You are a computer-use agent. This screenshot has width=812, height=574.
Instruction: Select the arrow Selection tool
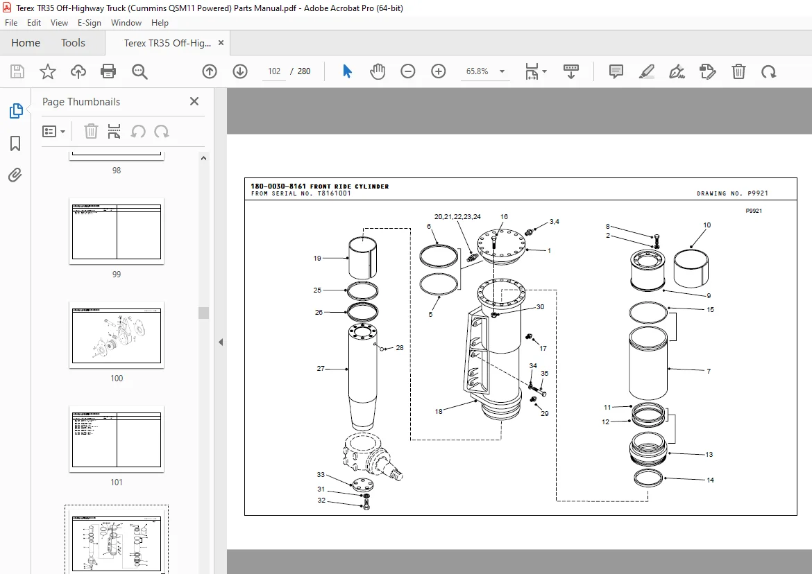click(x=347, y=71)
